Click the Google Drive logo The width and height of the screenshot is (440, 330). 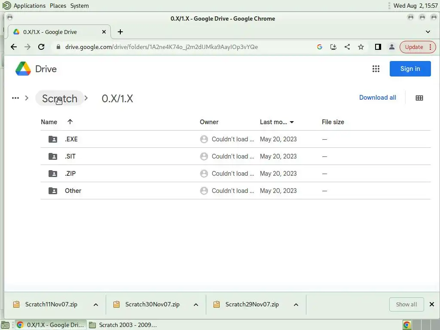click(23, 69)
